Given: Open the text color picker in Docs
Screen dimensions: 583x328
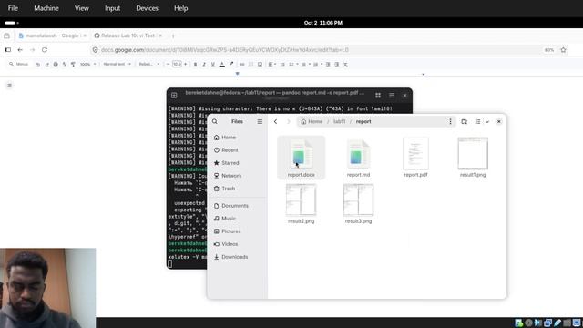Looking at the screenshot, I should [222, 65].
